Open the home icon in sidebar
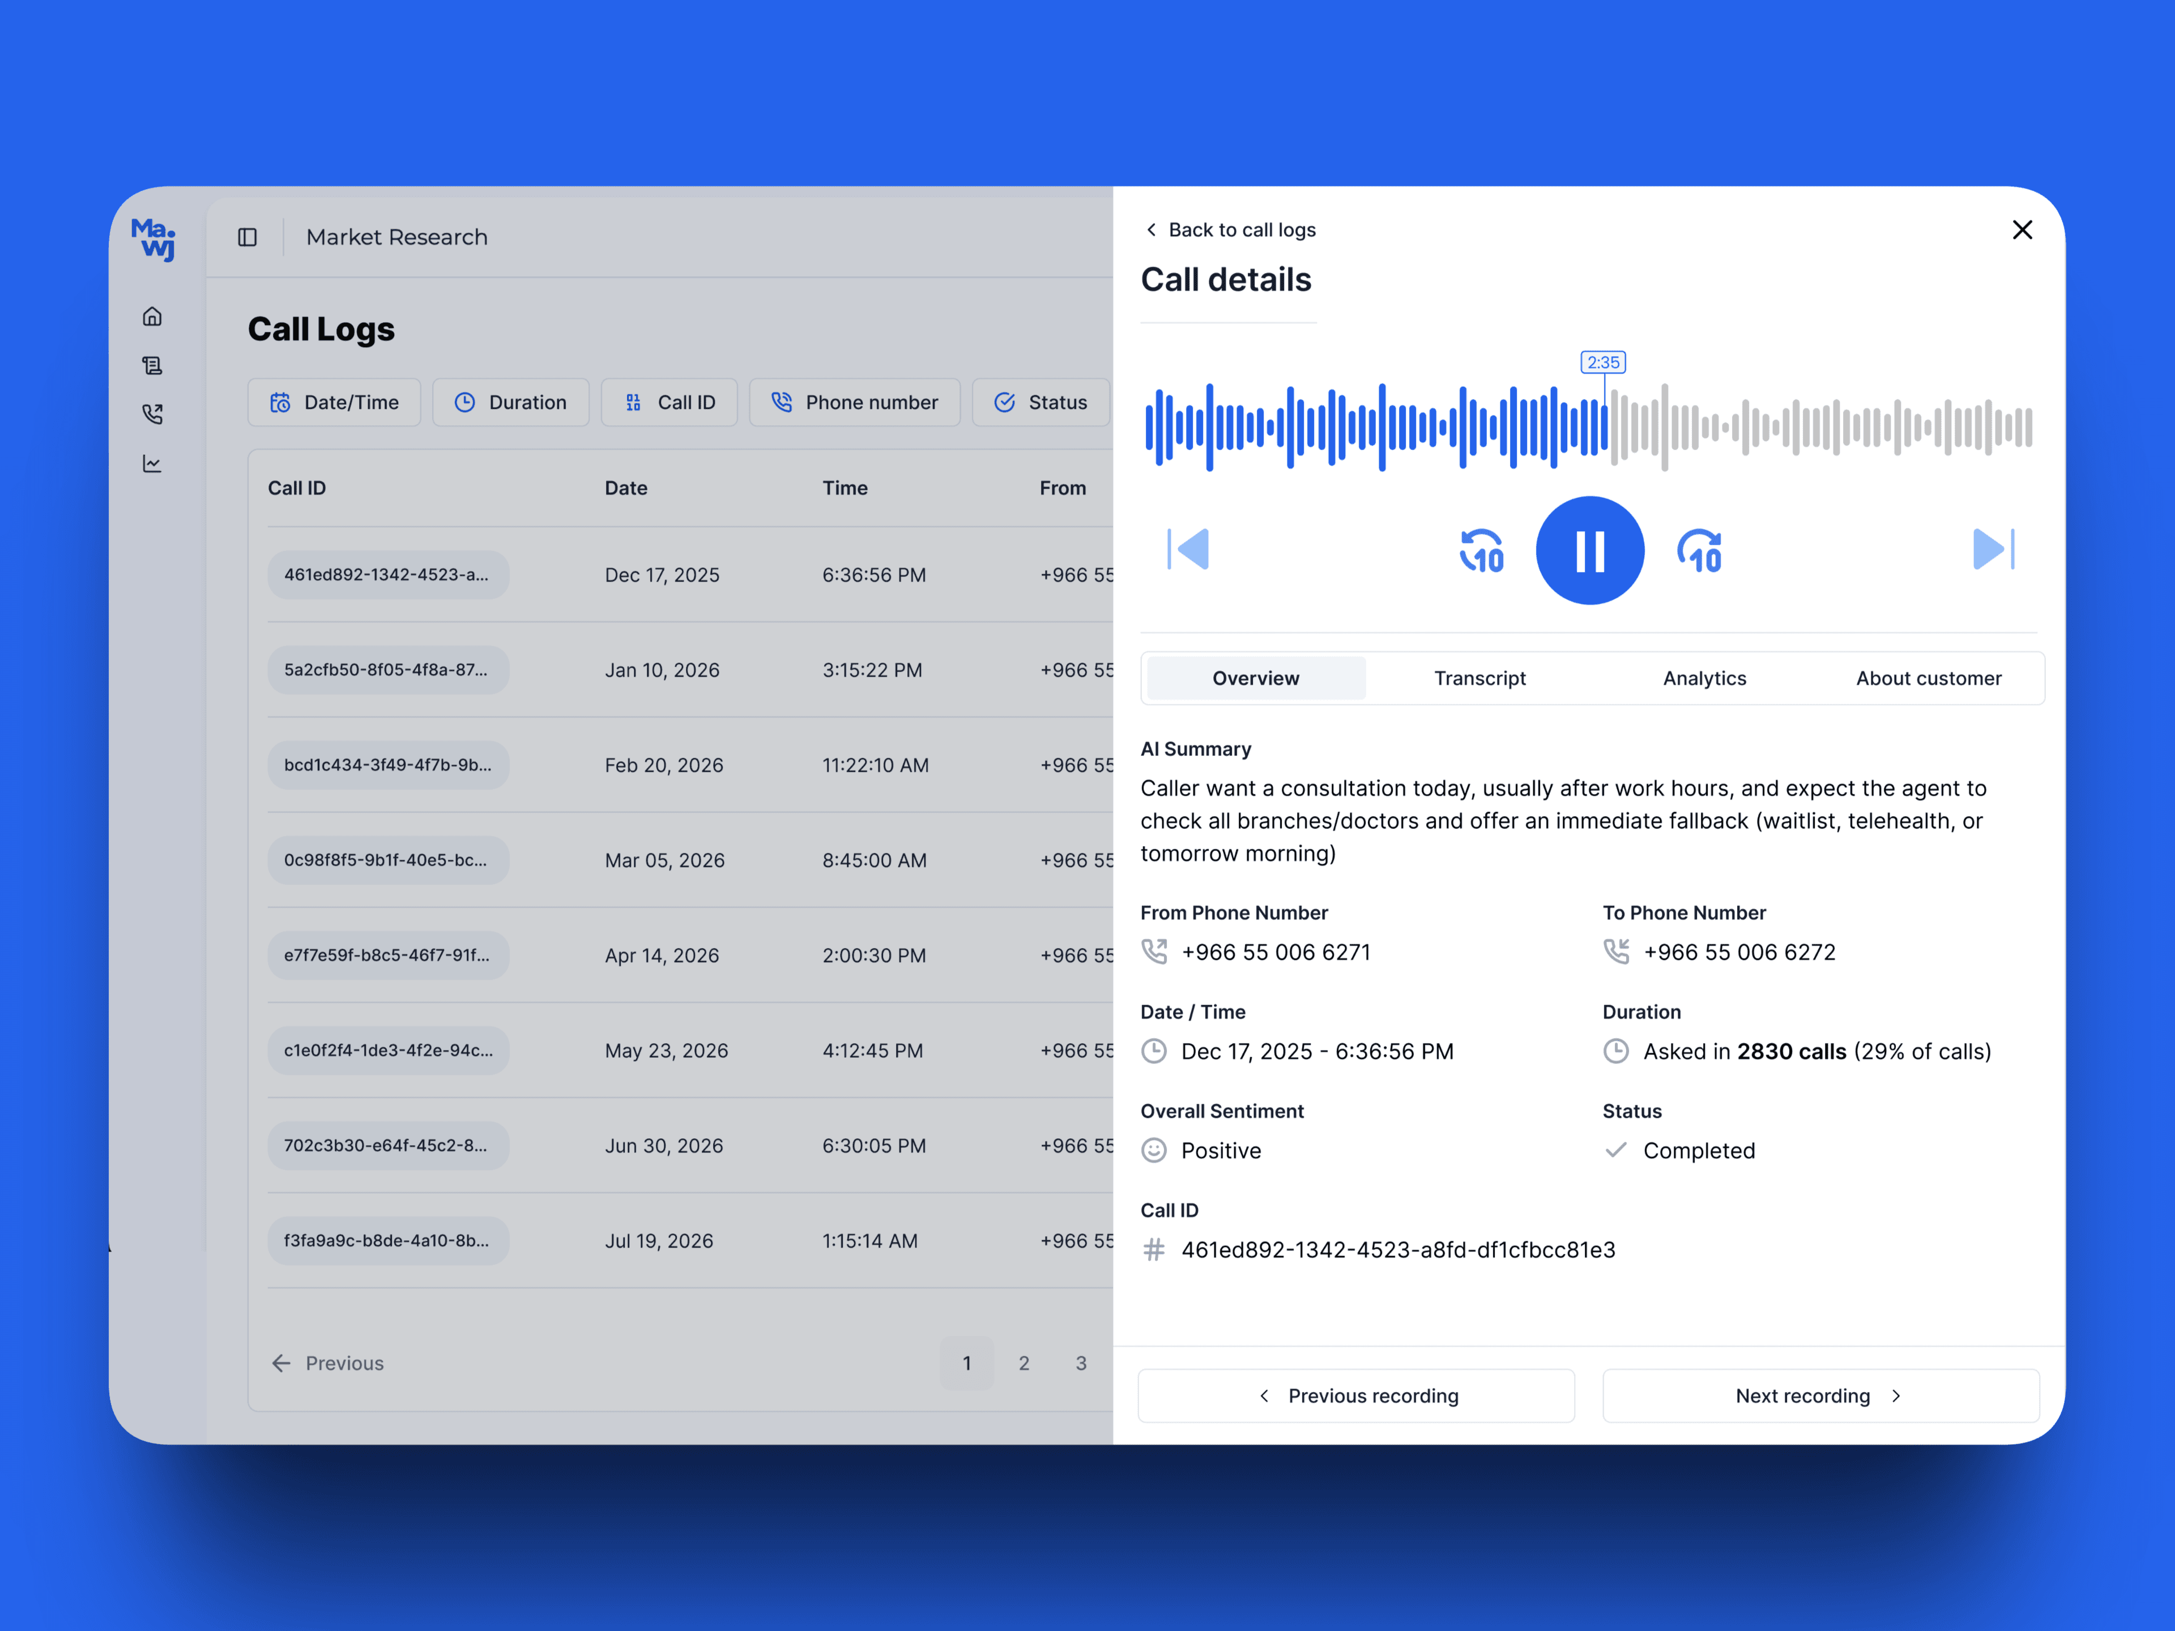This screenshot has height=1631, width=2175. pyautogui.click(x=152, y=317)
